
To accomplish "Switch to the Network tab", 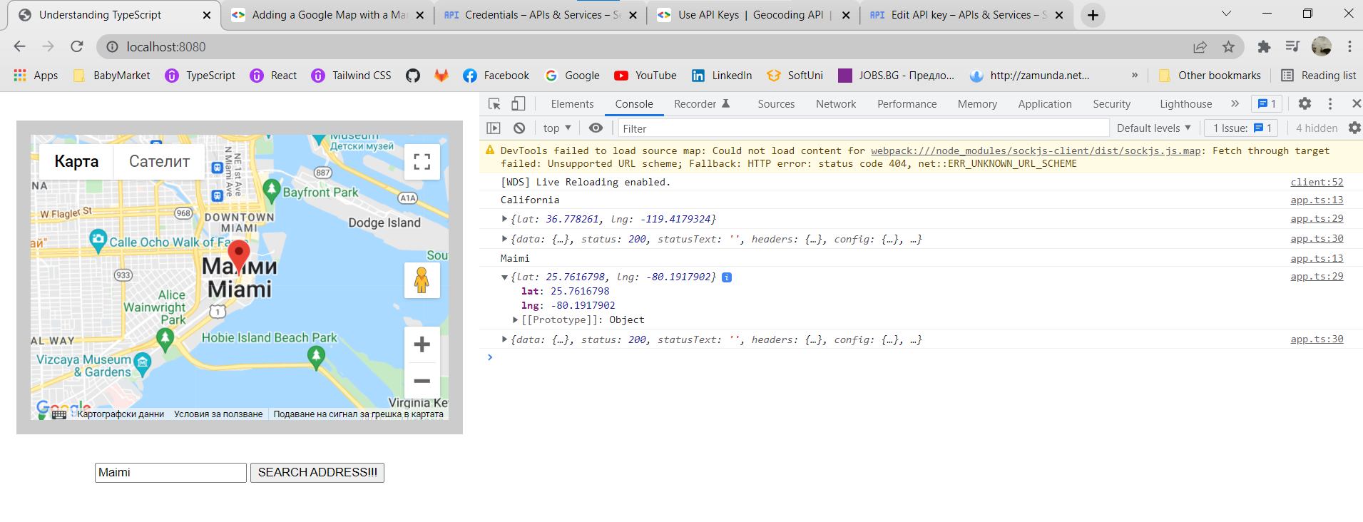I will [836, 104].
